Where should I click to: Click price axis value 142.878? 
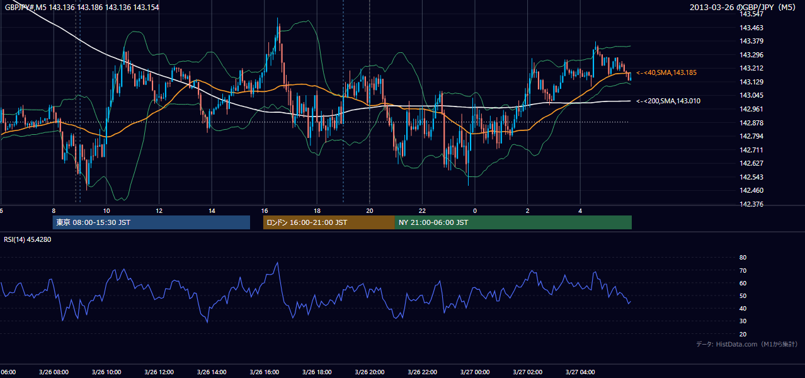751,123
